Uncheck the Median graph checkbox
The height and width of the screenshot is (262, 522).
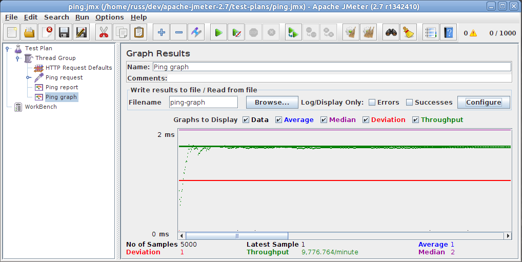[324, 120]
